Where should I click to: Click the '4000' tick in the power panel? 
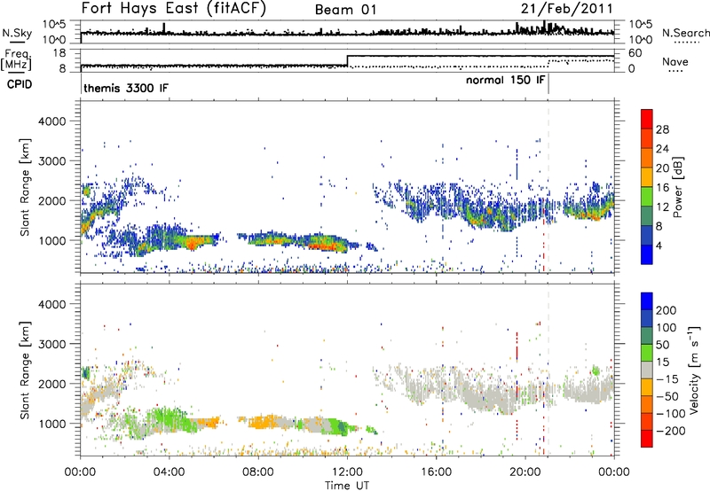pyautogui.click(x=52, y=121)
